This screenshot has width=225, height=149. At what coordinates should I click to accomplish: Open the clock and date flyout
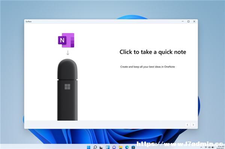pyautogui.click(x=221, y=147)
